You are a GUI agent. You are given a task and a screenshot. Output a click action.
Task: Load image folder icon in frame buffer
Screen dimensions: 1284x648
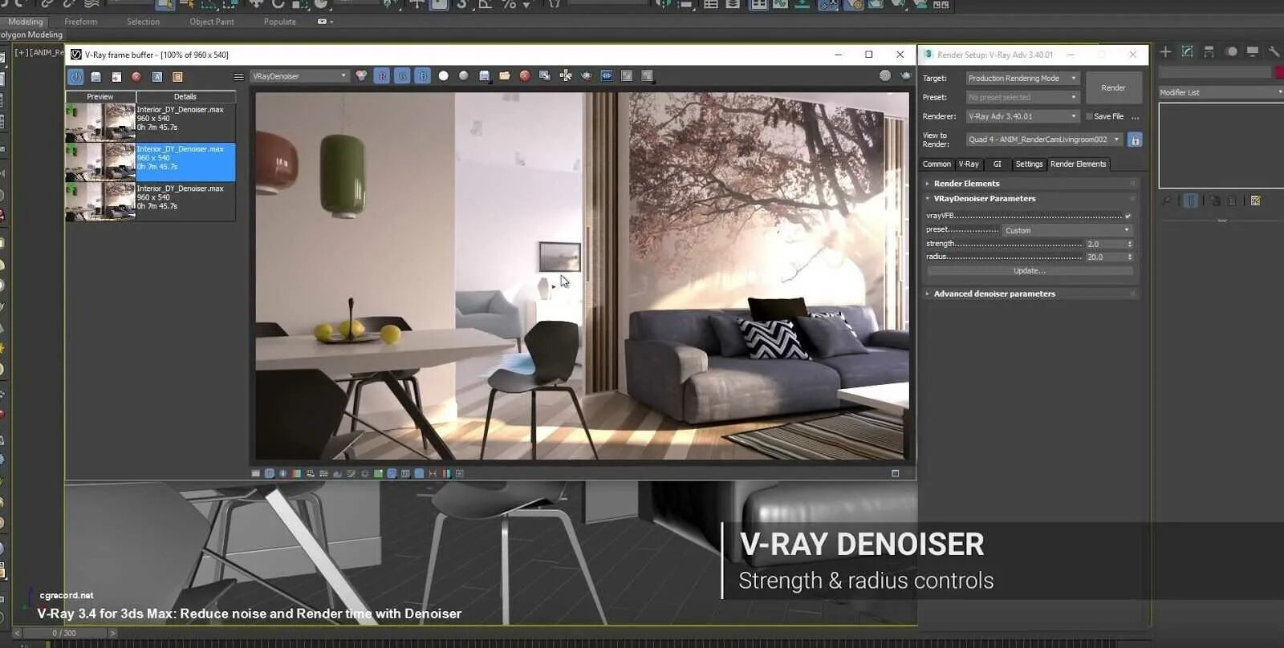[x=505, y=75]
